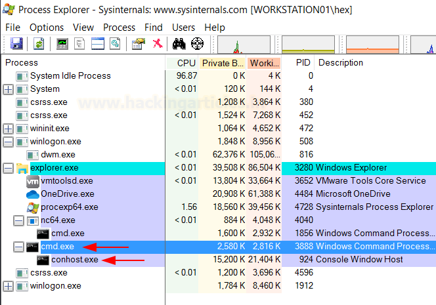Open the Help menu
Screen dimensions: 436x305
coord(215,28)
